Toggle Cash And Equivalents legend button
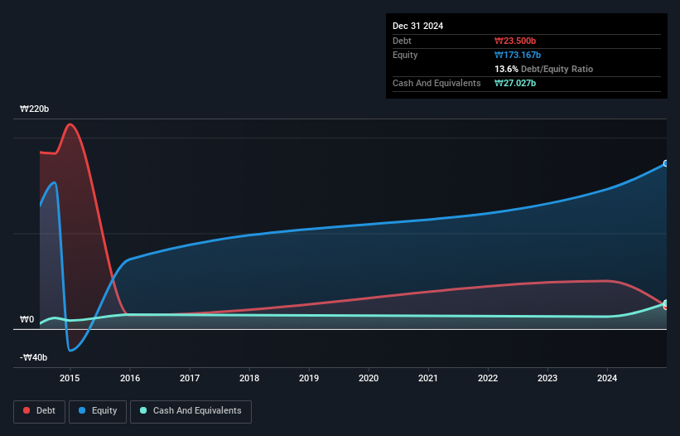Viewport: 680px width, 436px height. (190, 411)
